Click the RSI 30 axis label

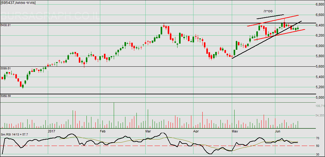(318, 154)
